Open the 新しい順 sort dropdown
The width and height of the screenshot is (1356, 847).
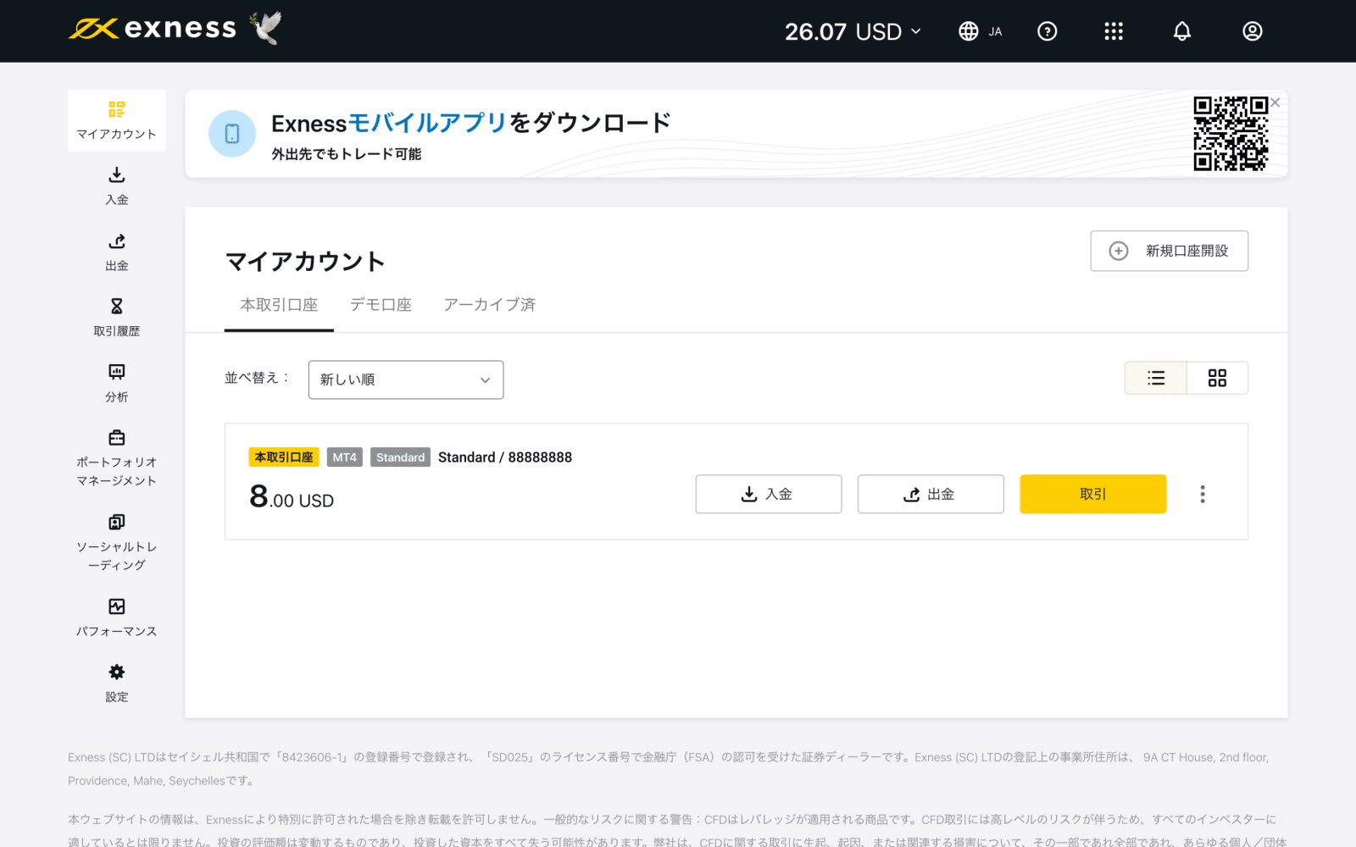(x=406, y=379)
